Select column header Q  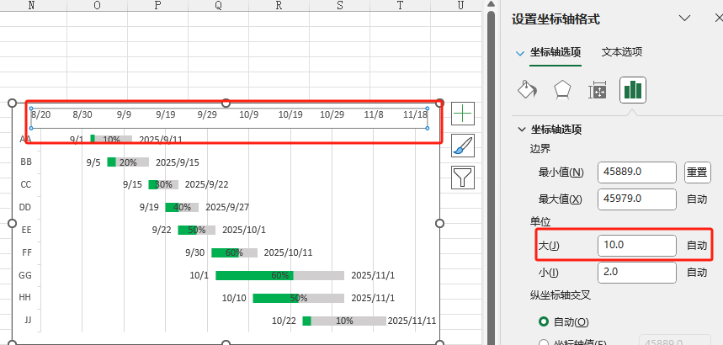[x=218, y=5]
